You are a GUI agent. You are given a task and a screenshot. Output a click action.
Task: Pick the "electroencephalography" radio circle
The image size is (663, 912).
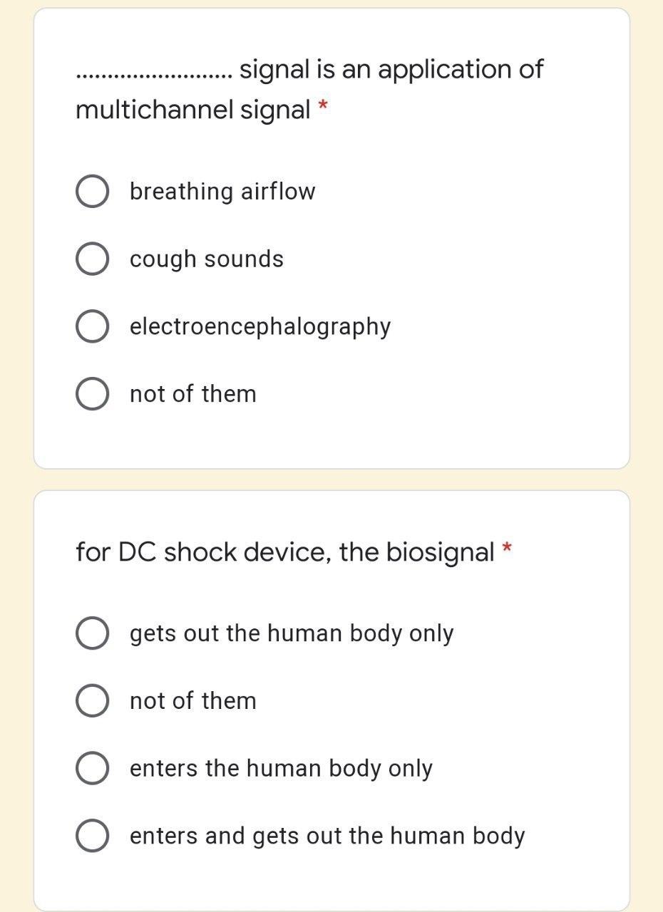point(92,326)
